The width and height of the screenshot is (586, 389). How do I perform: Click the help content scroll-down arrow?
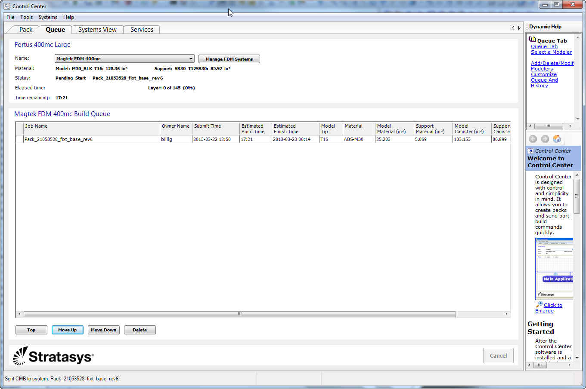click(x=577, y=358)
